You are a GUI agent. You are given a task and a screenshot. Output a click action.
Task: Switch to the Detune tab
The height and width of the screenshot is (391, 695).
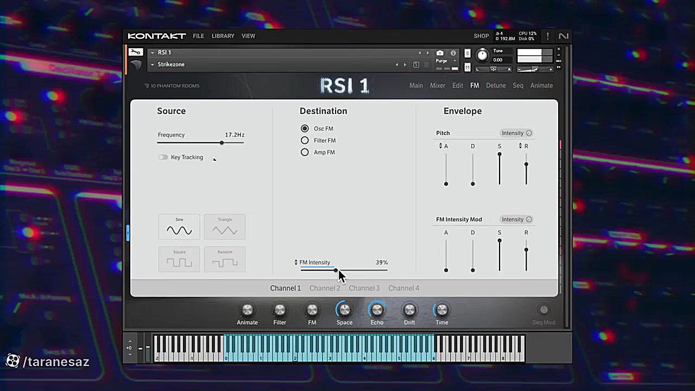click(x=496, y=86)
